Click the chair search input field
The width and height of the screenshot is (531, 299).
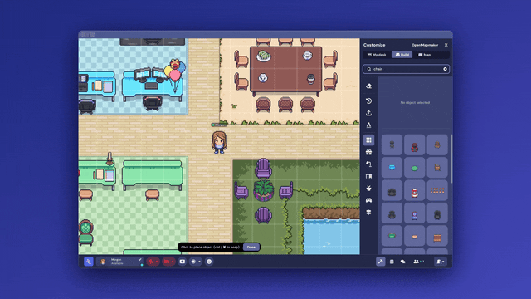tap(406, 69)
